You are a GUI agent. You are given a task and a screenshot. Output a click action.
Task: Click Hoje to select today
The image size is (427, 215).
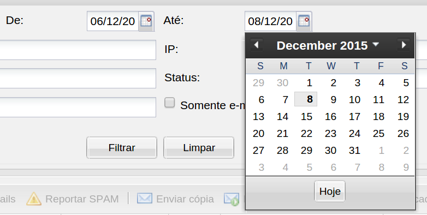click(330, 192)
